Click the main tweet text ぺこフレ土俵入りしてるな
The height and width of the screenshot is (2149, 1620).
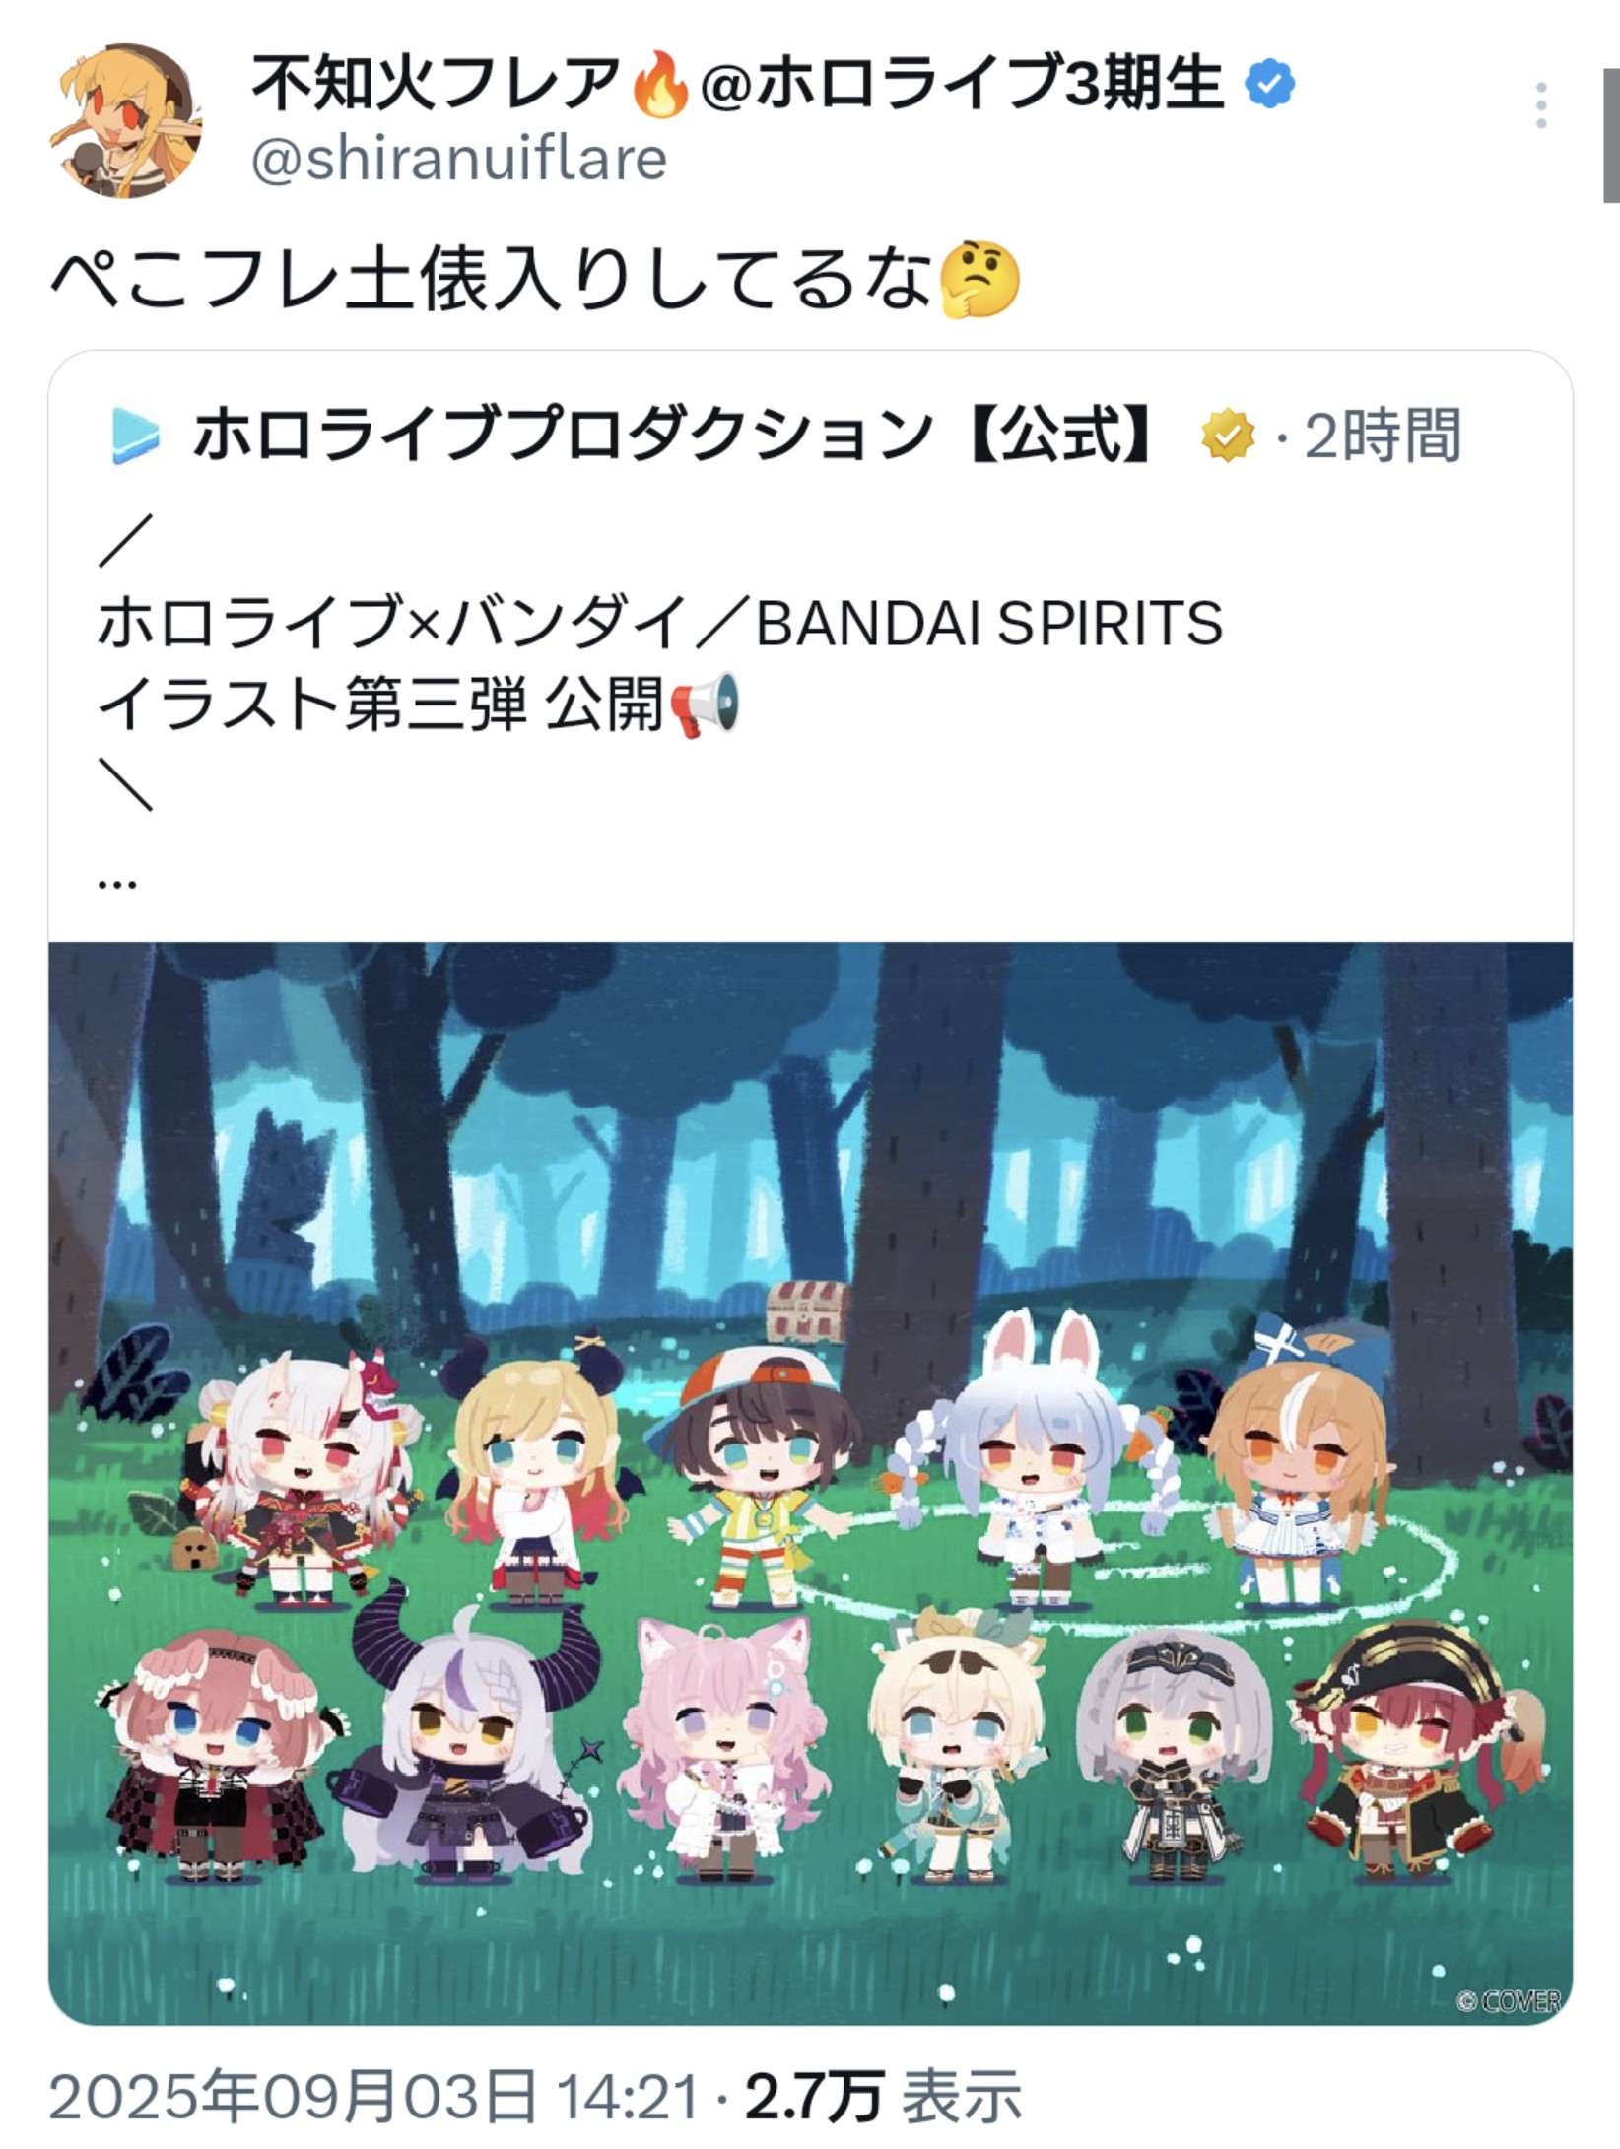492,281
